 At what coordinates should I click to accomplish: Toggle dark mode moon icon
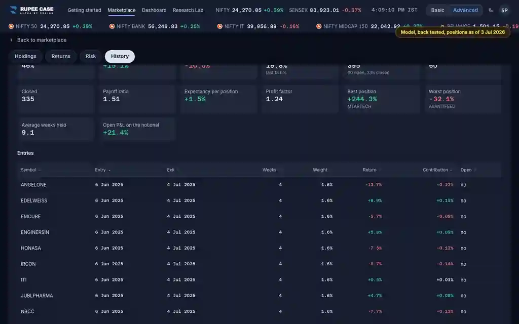(491, 10)
